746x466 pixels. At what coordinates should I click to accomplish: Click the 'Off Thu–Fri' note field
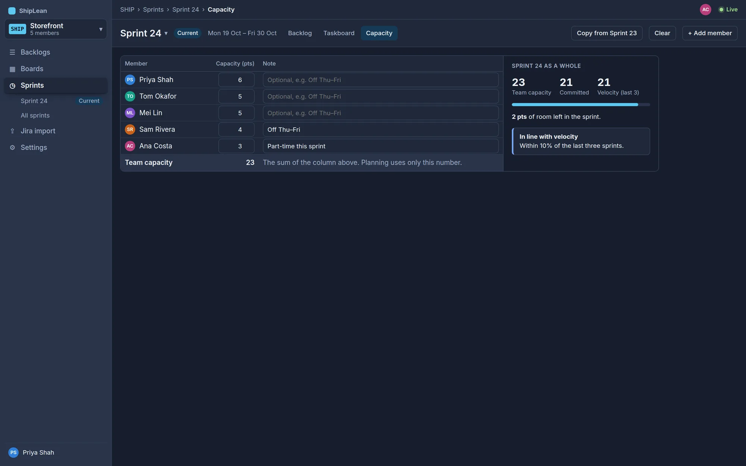(380, 129)
